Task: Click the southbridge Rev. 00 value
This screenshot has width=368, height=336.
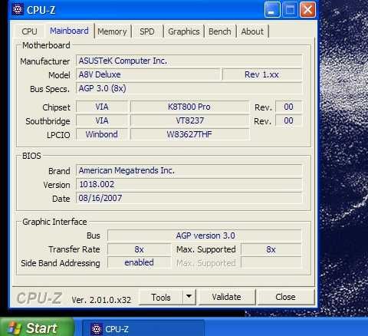Action: (x=288, y=120)
